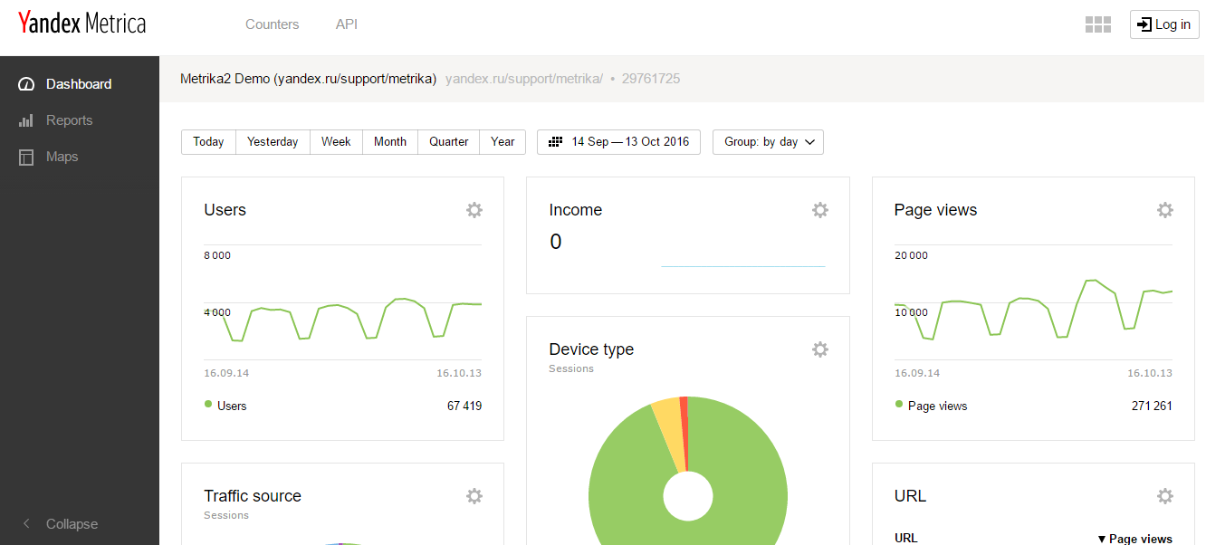Click the calendar icon in date range
The height and width of the screenshot is (545, 1206).
click(x=555, y=142)
